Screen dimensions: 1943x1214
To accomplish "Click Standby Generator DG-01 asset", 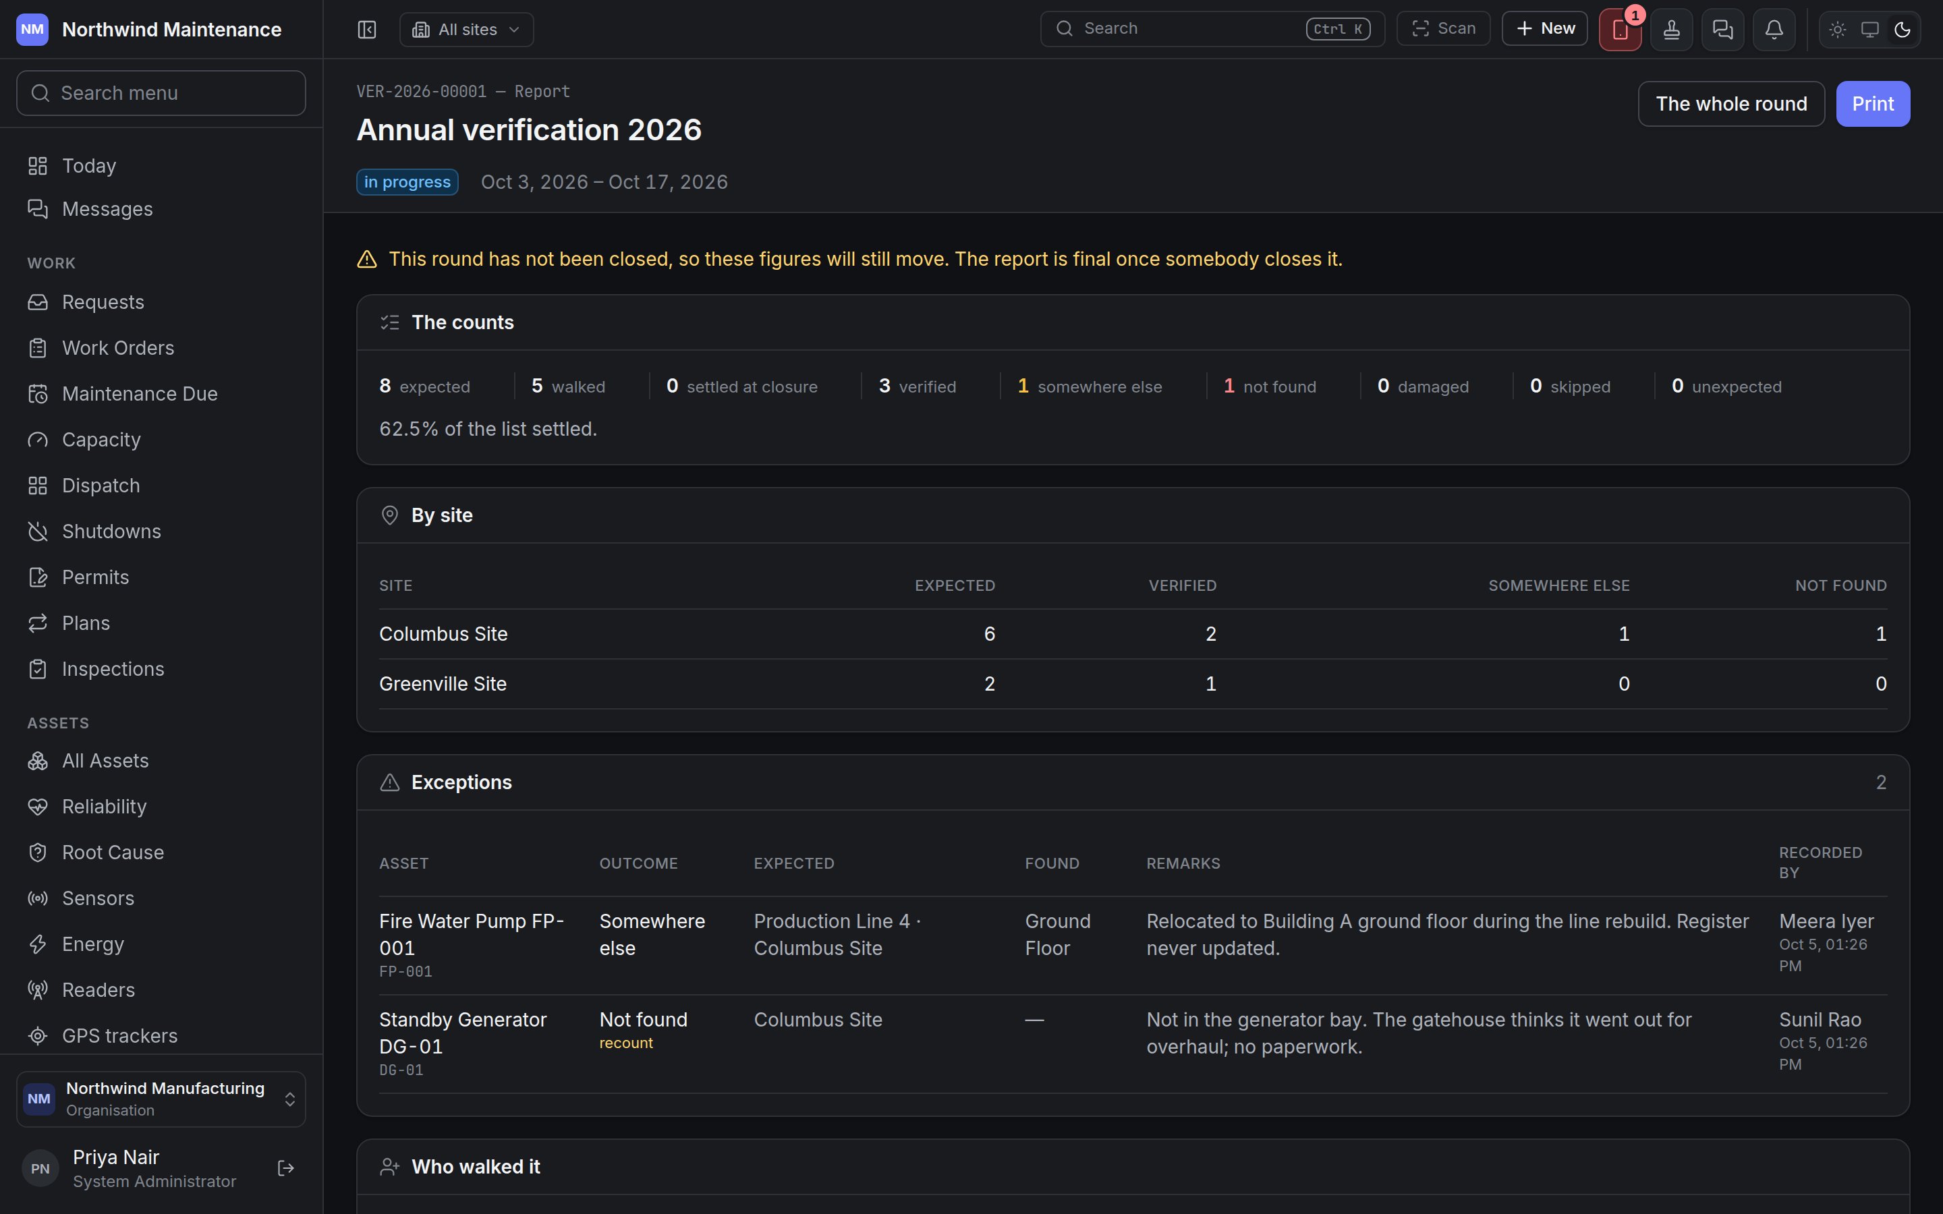I will coord(462,1033).
